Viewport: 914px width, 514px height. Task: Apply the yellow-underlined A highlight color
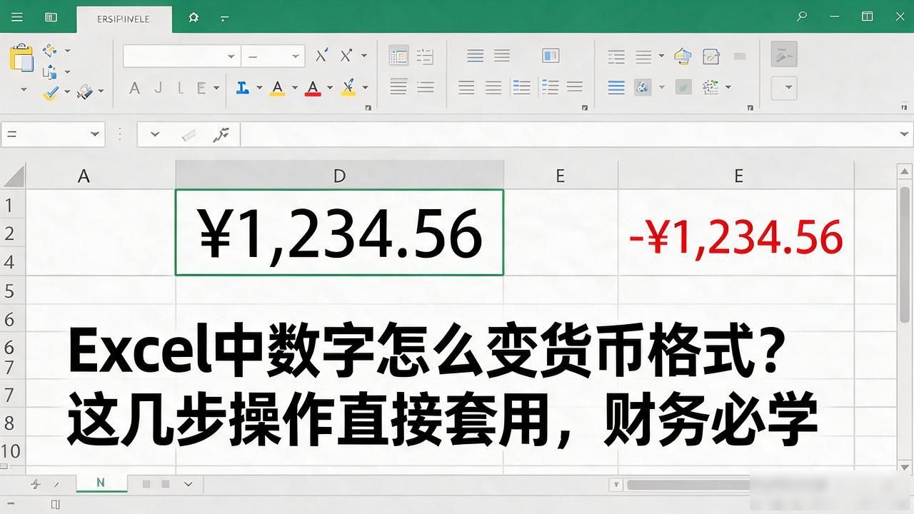[278, 88]
